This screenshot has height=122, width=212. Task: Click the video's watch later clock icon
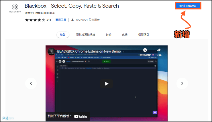pos(145,50)
